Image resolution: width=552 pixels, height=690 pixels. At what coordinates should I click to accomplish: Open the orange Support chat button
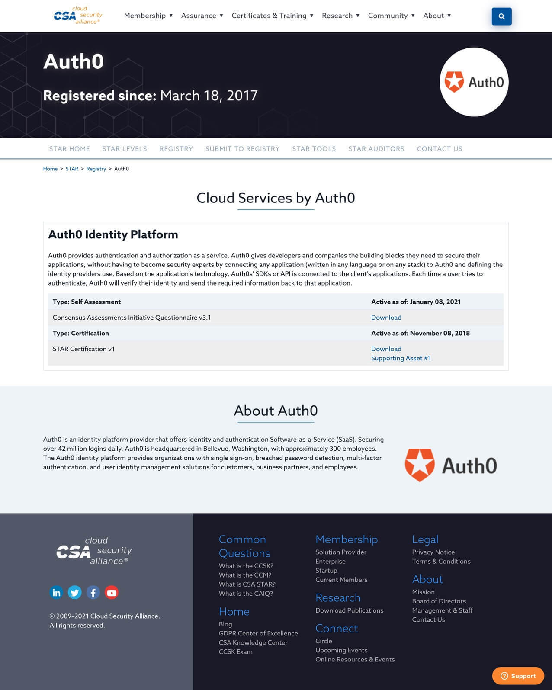[518, 676]
